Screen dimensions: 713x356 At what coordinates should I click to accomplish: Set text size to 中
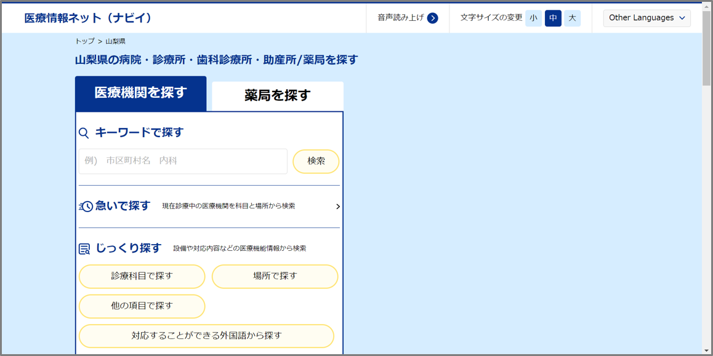click(553, 18)
